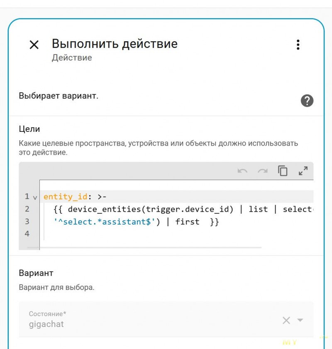Redo the code editor change
This screenshot has height=349, width=332.
[x=263, y=171]
